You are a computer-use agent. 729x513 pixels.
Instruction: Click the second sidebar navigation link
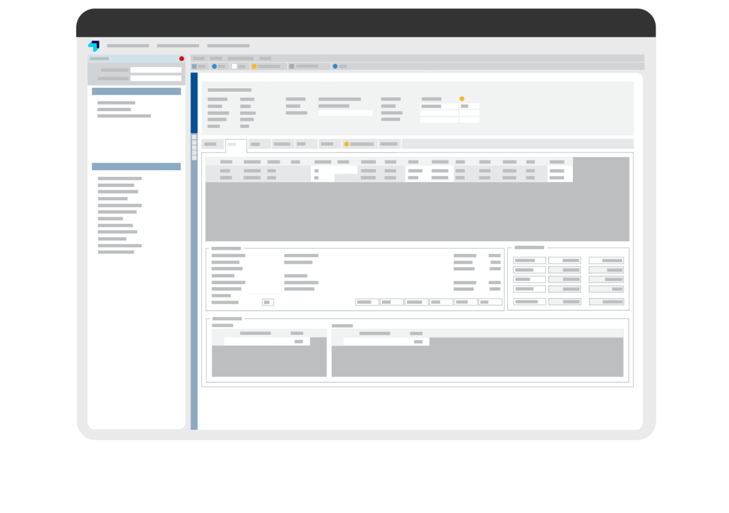[113, 109]
